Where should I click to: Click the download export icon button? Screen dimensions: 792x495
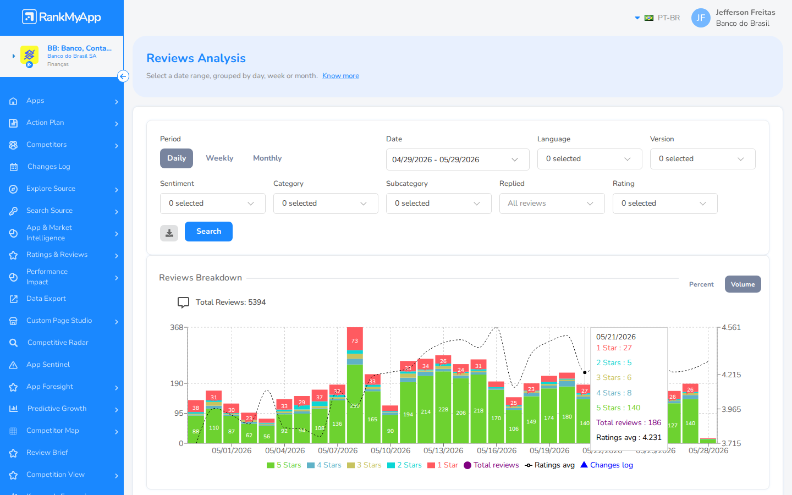pos(169,233)
